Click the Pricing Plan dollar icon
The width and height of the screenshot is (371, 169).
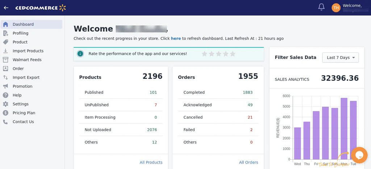pyautogui.click(x=5, y=113)
